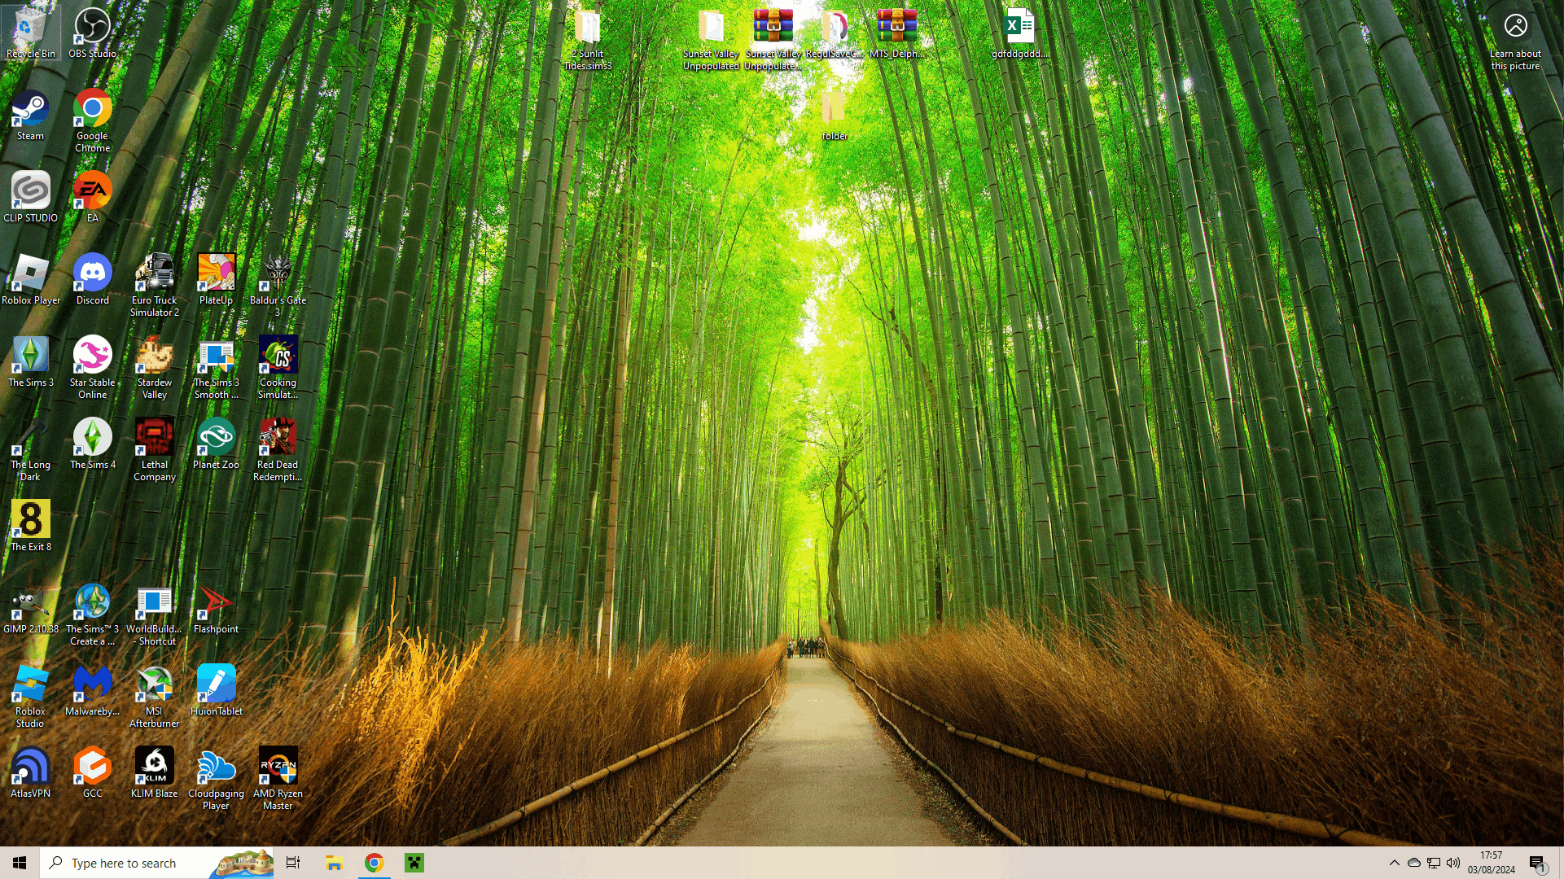1564x879 pixels.
Task: Open the volume control in tray
Action: [1453, 863]
